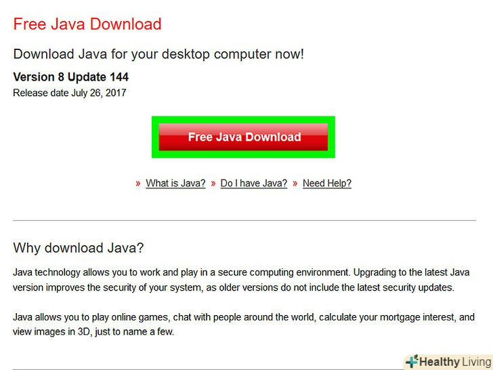Click the red arrows before Do I have Java?
The image size is (493, 370).
point(213,184)
